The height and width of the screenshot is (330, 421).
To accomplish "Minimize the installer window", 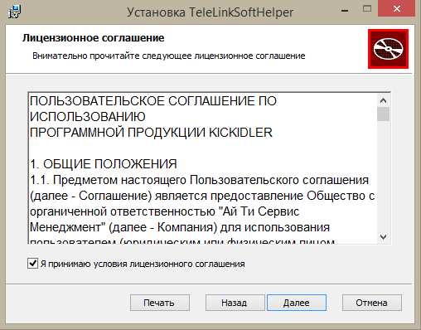I will [x=345, y=10].
